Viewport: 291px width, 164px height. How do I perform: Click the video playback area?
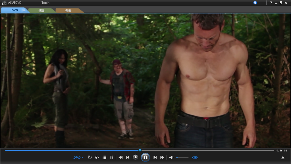[145, 81]
